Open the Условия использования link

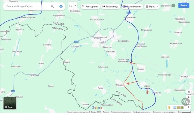pyautogui.click(x=121, y=112)
